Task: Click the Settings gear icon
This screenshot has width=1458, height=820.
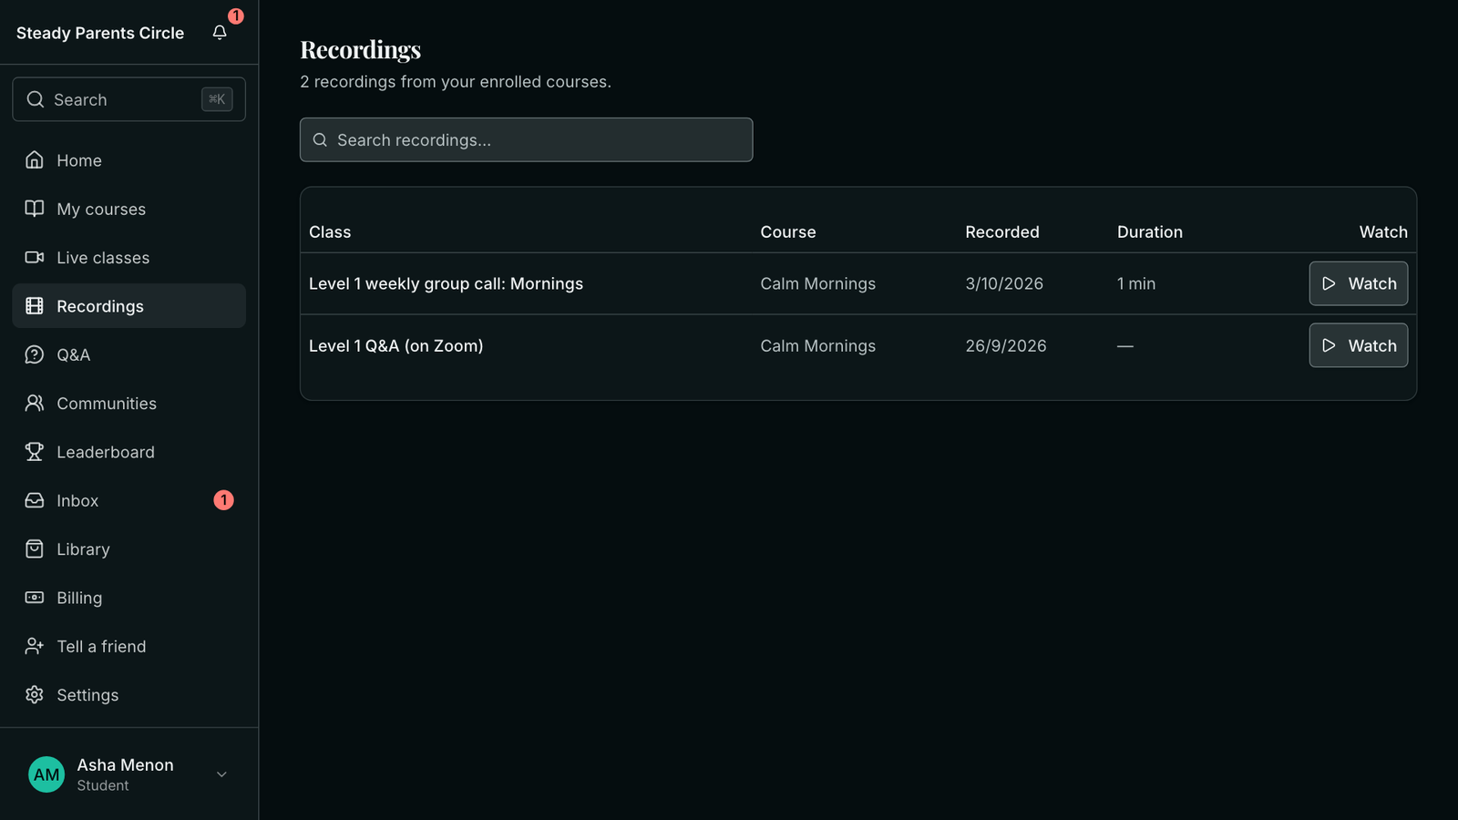Action: (35, 694)
